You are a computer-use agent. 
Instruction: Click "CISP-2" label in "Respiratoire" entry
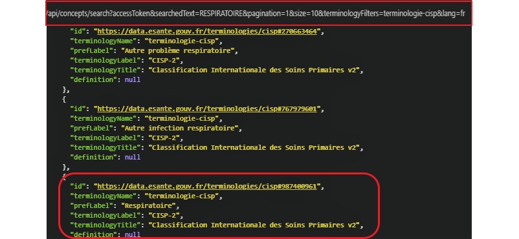[x=165, y=215]
